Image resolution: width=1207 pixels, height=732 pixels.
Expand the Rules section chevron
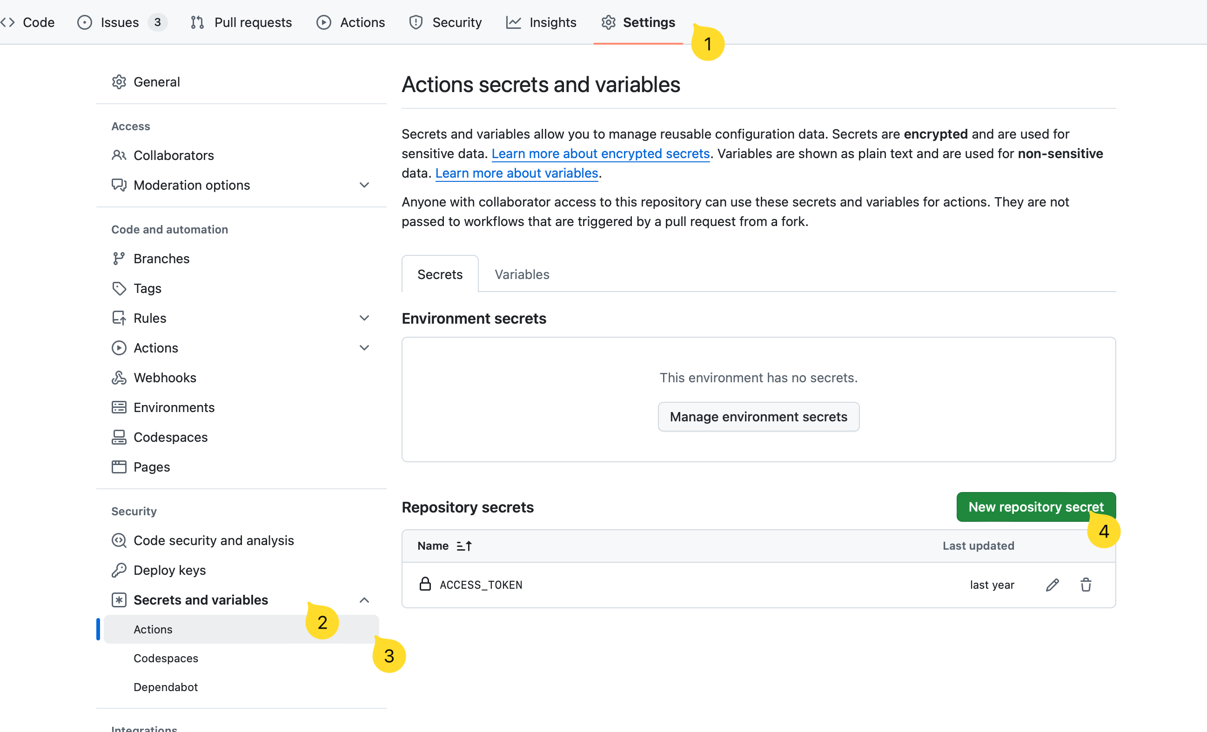tap(364, 318)
